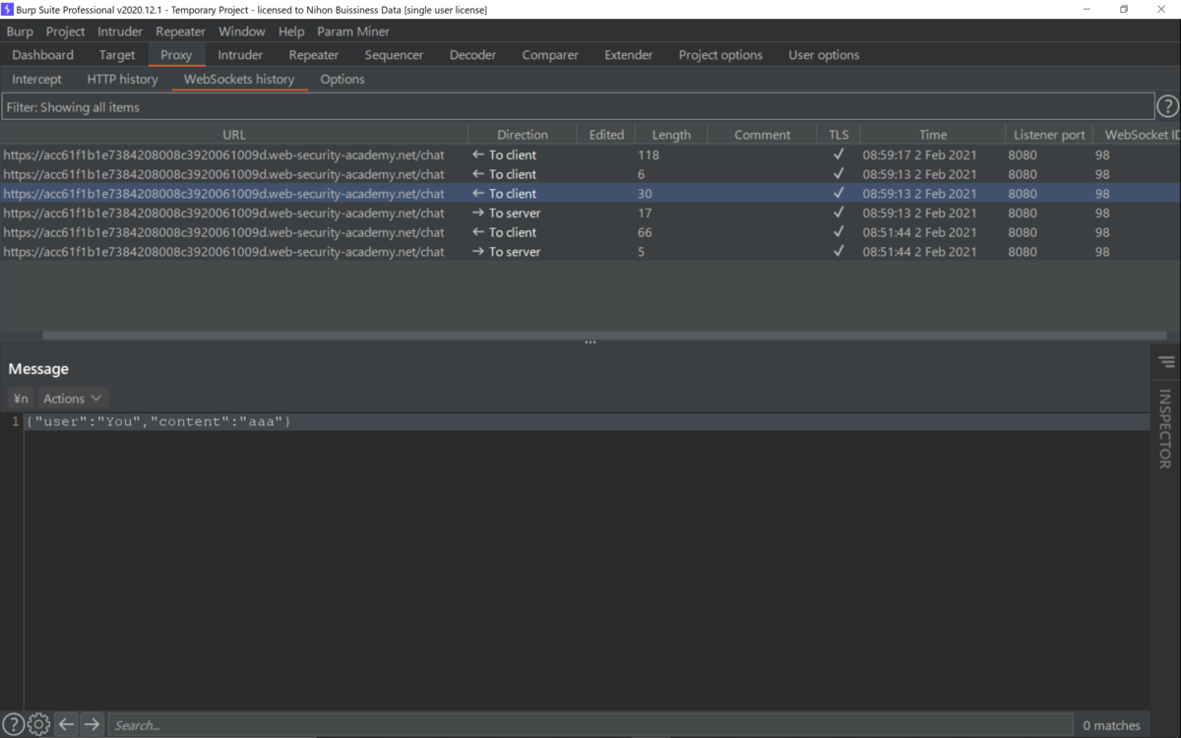Open the filter help question mark icon

pyautogui.click(x=1167, y=106)
